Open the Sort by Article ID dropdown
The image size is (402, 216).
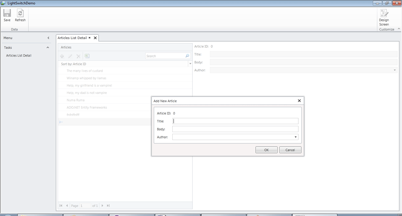190,64
